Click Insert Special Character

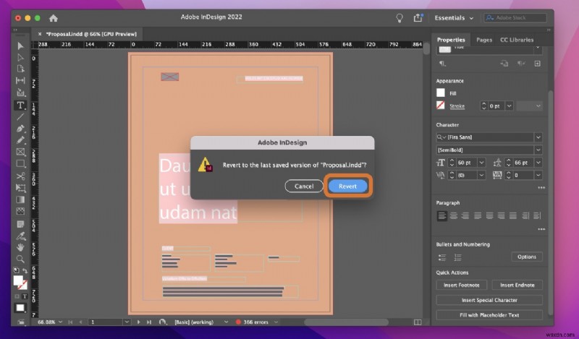pyautogui.click(x=489, y=300)
